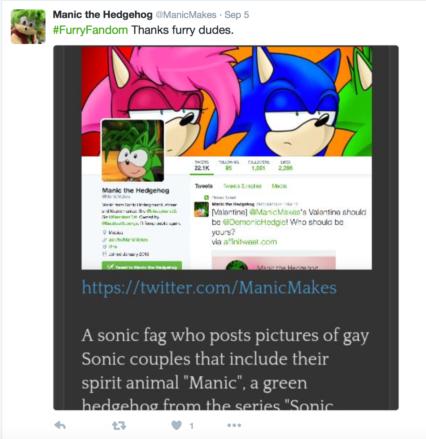426x439 pixels.
Task: Open the @ManicMakes handle link
Action: [x=186, y=15]
